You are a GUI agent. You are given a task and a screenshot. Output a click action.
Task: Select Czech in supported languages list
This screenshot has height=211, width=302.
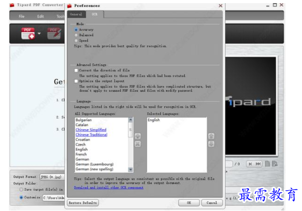[x=80, y=145]
